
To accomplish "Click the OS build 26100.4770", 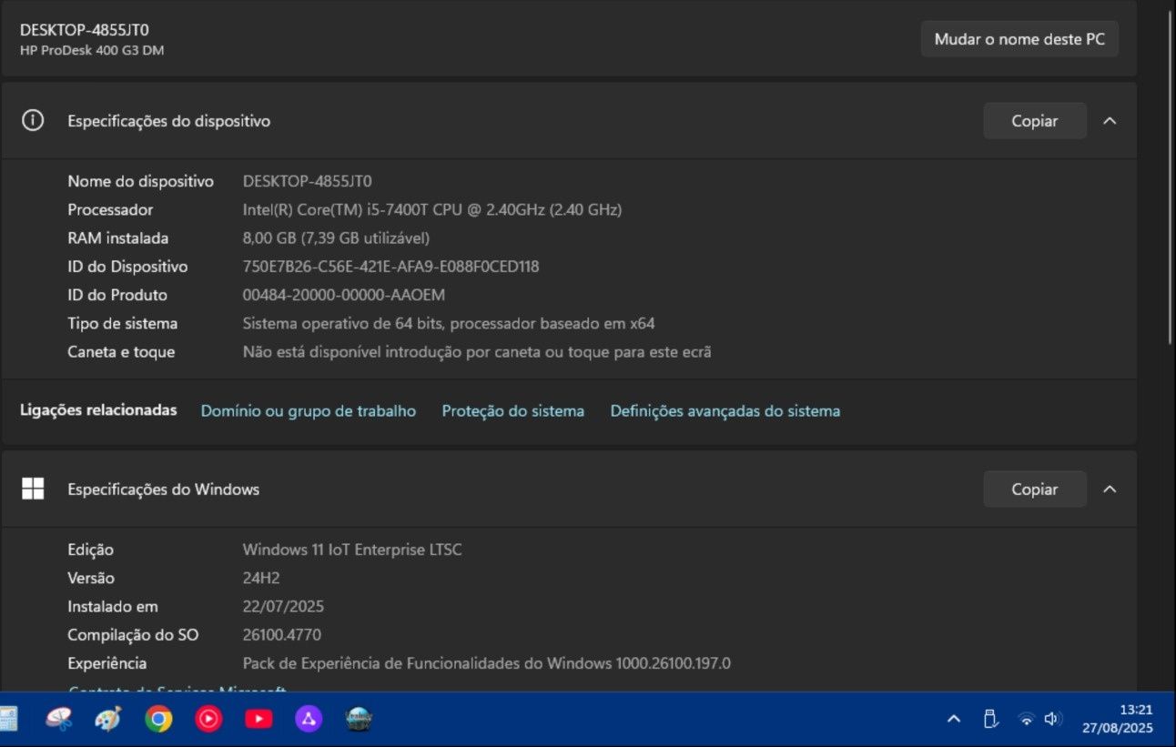I will 282,634.
